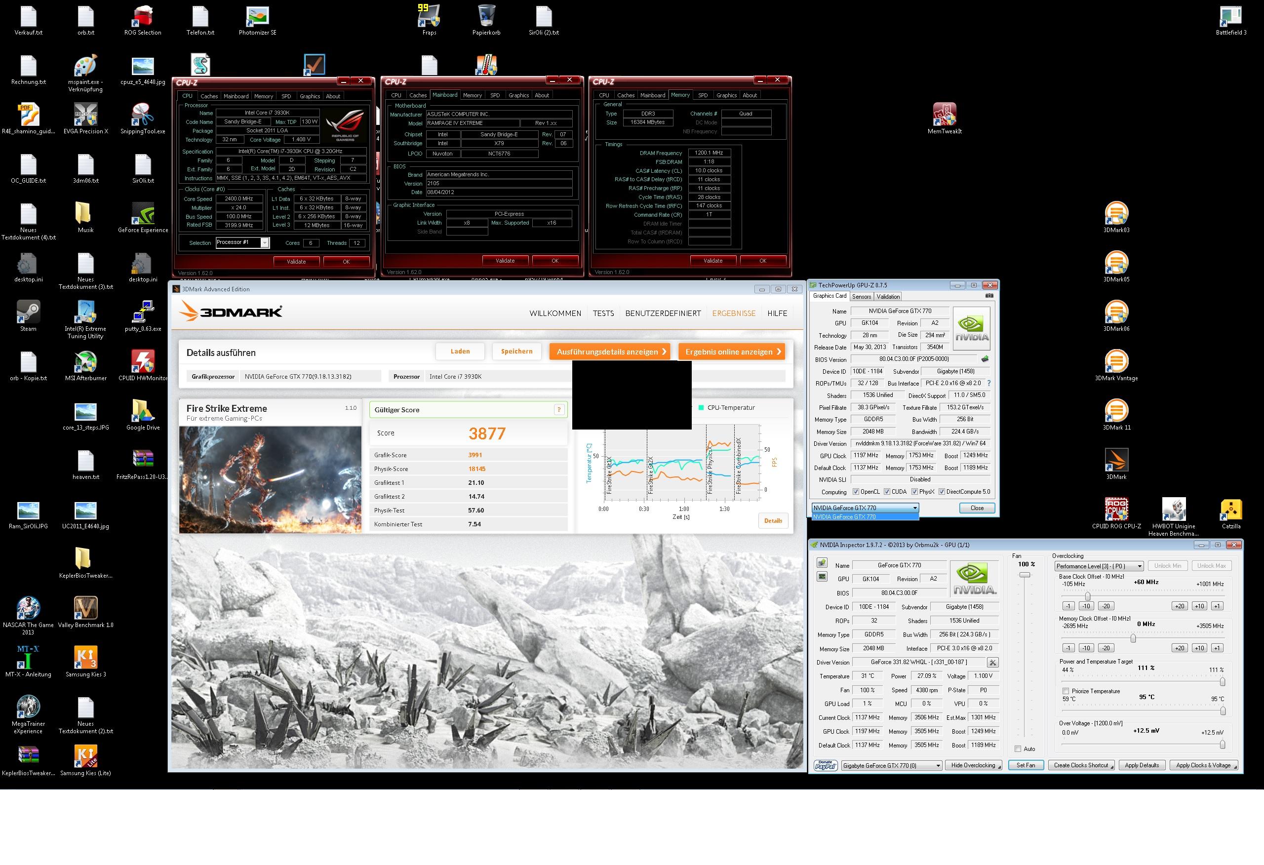Open the TESTS section in 3DMark
Screen dimensions: 1264x865
click(603, 314)
